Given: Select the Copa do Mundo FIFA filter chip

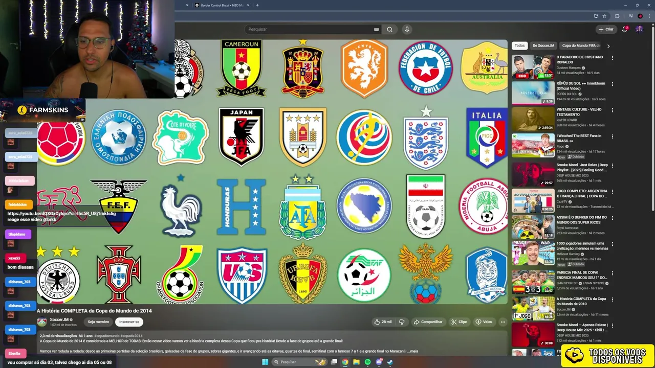Looking at the screenshot, I should tap(581, 45).
